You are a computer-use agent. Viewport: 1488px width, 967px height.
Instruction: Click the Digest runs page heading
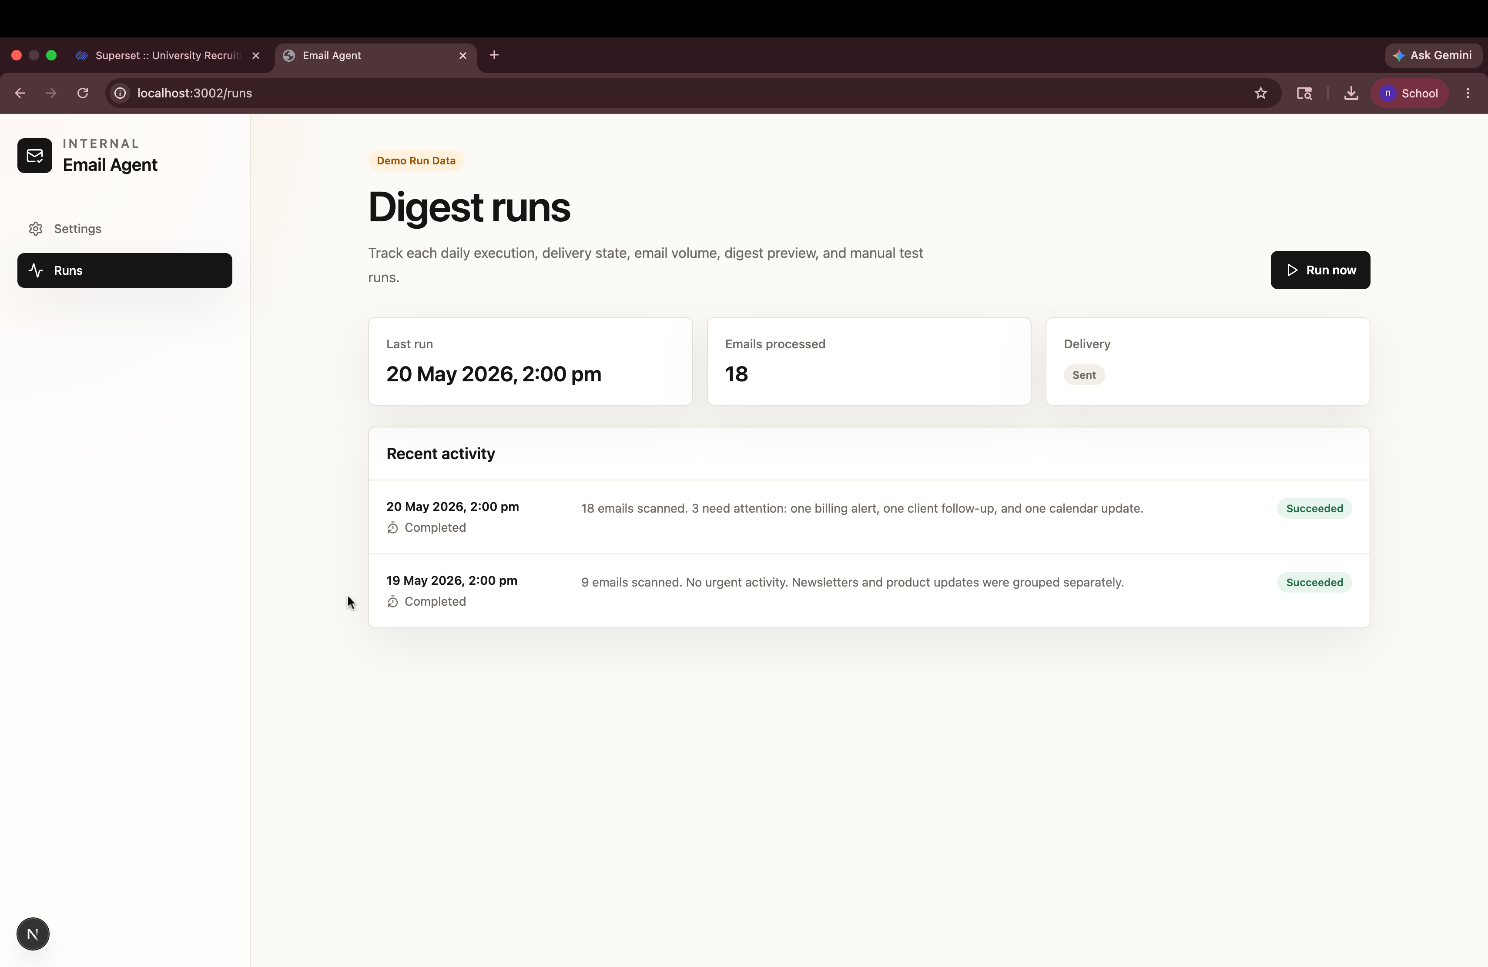469,207
